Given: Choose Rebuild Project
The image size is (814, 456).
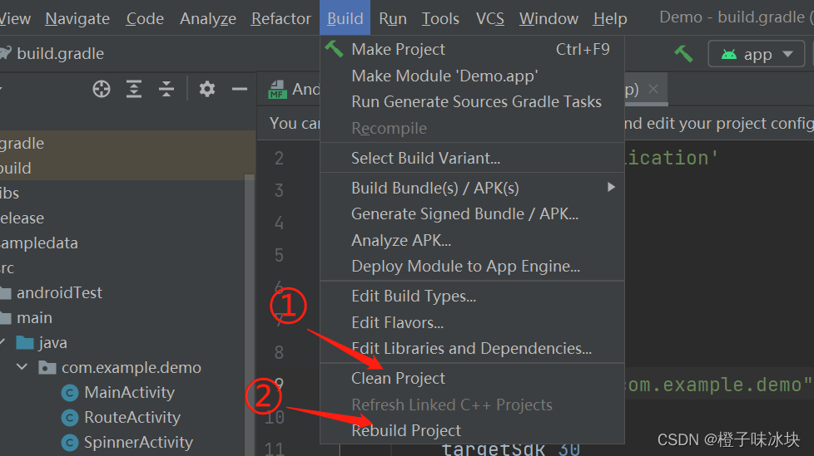Looking at the screenshot, I should pyautogui.click(x=472, y=430).
